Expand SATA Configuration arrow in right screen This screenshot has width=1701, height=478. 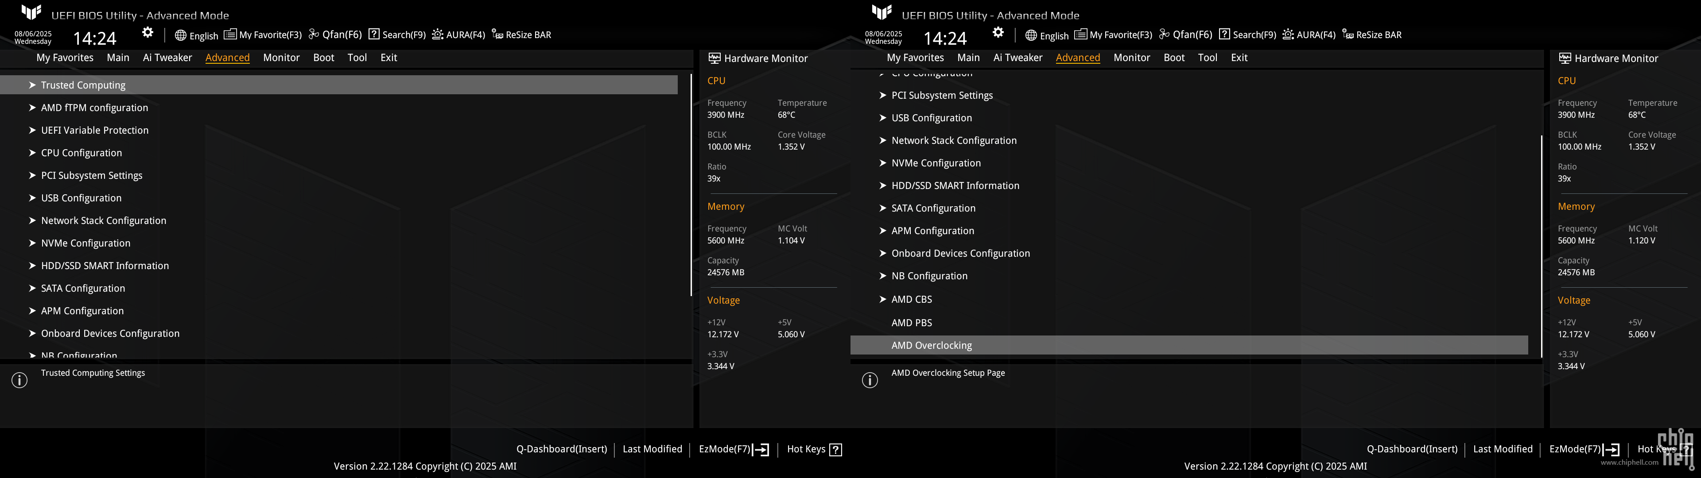click(882, 208)
